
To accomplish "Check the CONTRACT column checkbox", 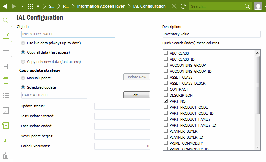I will pyautogui.click(x=166, y=89).
